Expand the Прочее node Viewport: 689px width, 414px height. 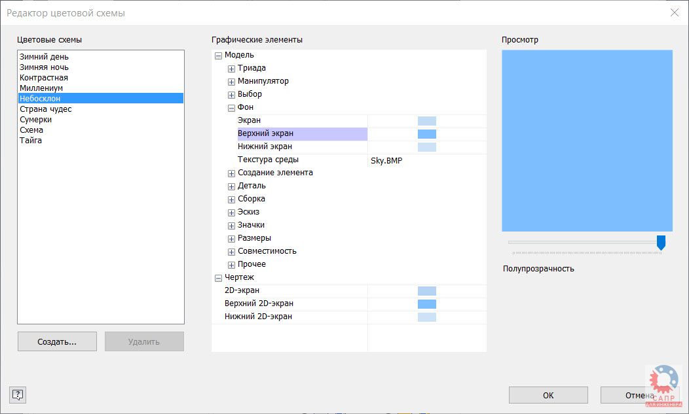click(232, 265)
